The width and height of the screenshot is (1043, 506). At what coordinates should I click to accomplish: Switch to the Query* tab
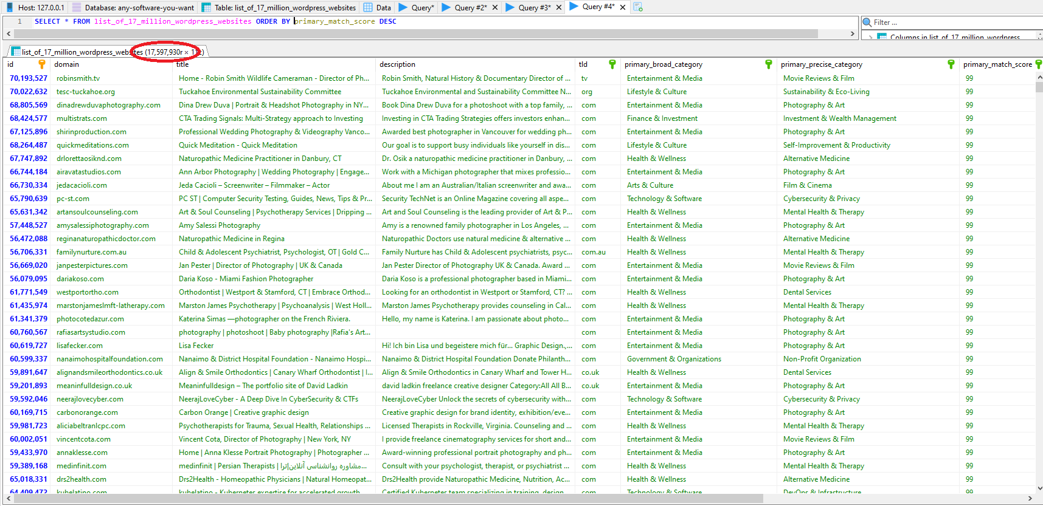(417, 8)
